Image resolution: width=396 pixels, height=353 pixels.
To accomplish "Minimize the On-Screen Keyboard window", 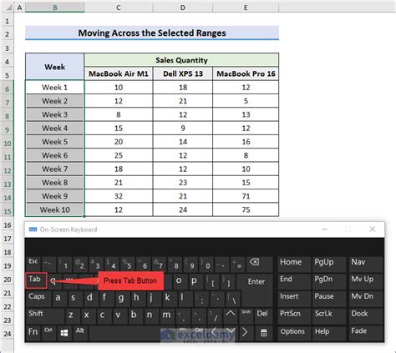I will pyautogui.click(x=324, y=229).
